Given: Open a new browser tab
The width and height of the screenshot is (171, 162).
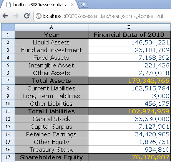Looking at the screenshot, I should pos(83,5).
